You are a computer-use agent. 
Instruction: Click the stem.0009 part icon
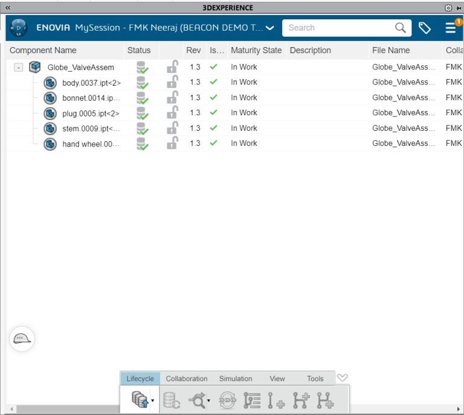click(x=50, y=128)
